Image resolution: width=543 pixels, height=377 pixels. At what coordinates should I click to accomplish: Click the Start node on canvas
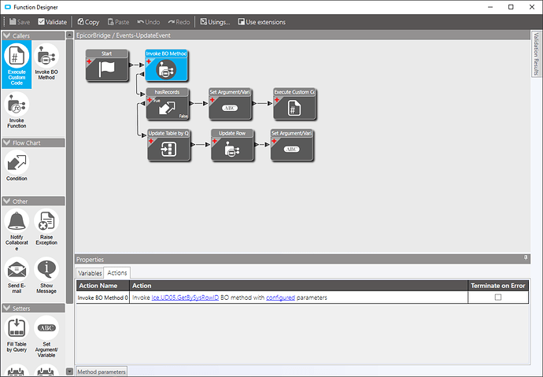click(107, 65)
